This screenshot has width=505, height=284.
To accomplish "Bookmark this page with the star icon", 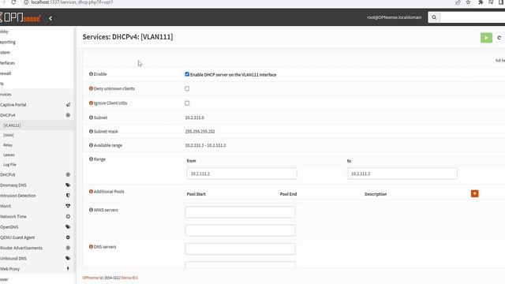I will pos(468,2).
